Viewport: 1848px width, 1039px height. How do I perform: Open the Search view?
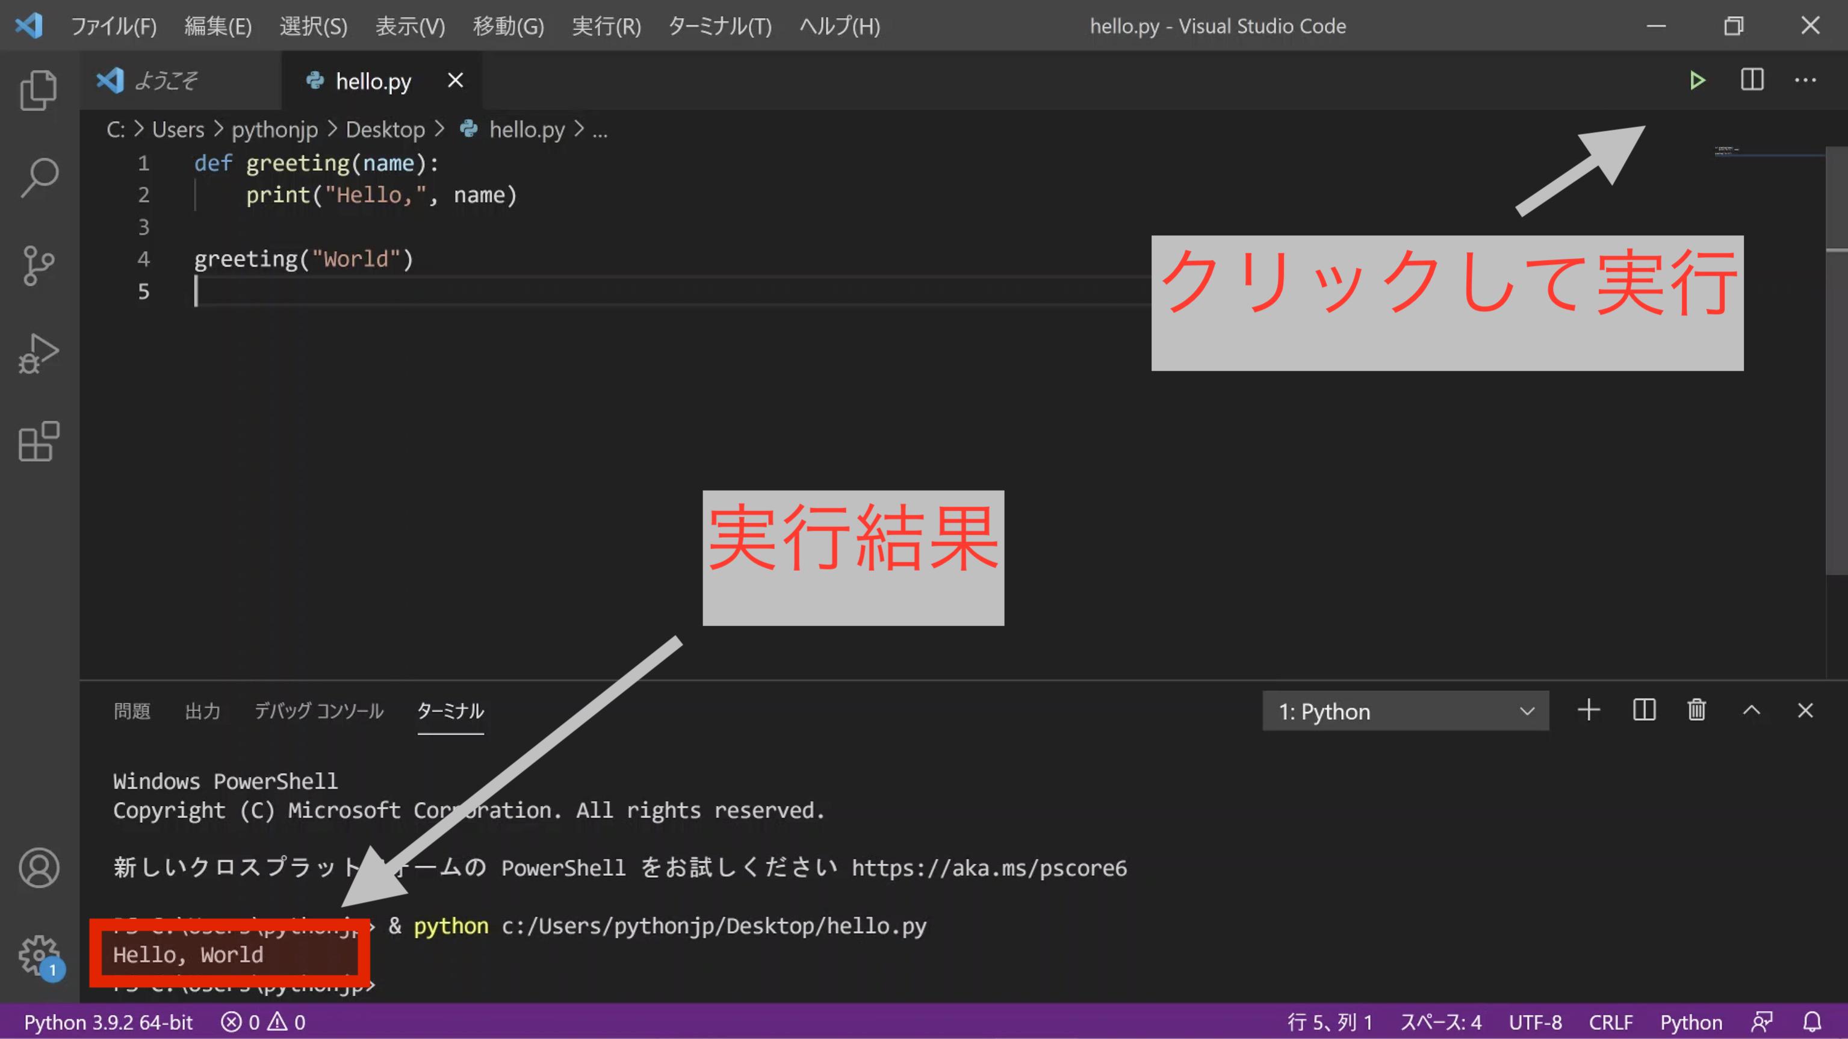coord(39,176)
